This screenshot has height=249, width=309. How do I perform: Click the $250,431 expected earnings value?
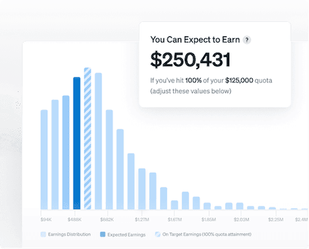(x=190, y=60)
